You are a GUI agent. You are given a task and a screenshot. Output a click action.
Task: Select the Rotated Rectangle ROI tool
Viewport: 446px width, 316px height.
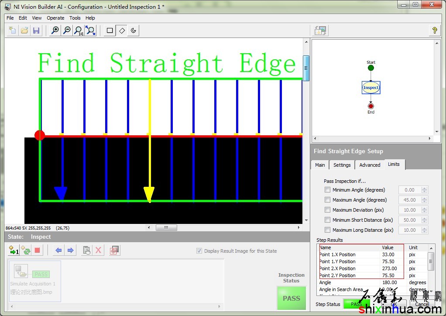click(x=122, y=31)
